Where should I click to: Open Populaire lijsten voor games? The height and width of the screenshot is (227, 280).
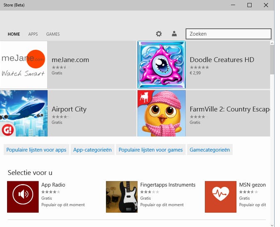(x=150, y=150)
